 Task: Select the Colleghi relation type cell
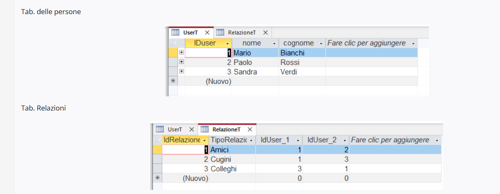point(232,169)
